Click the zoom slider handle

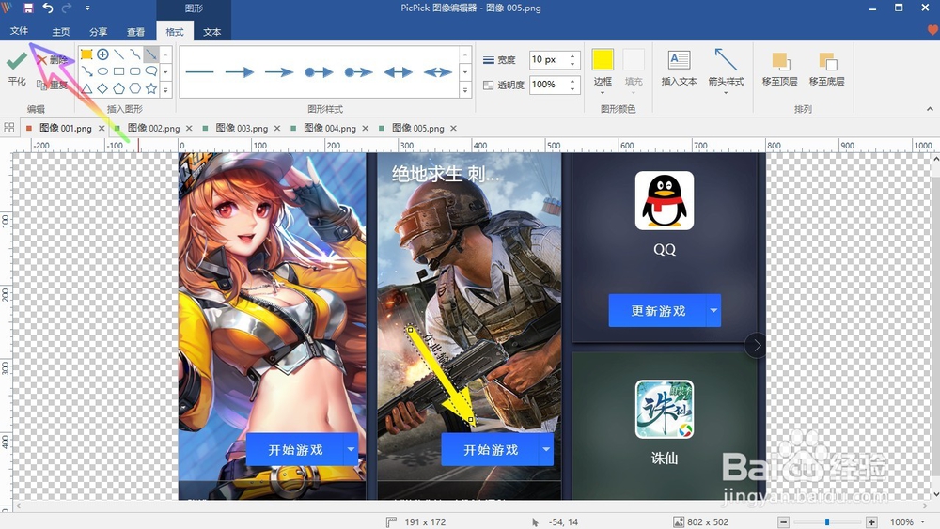[826, 522]
